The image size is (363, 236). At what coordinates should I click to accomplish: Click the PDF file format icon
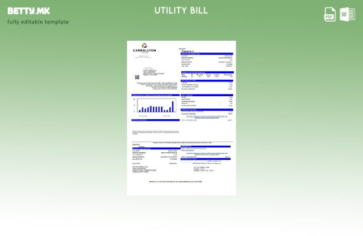[x=331, y=14]
